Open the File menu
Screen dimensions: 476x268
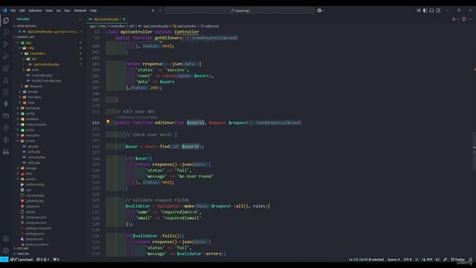point(13,10)
